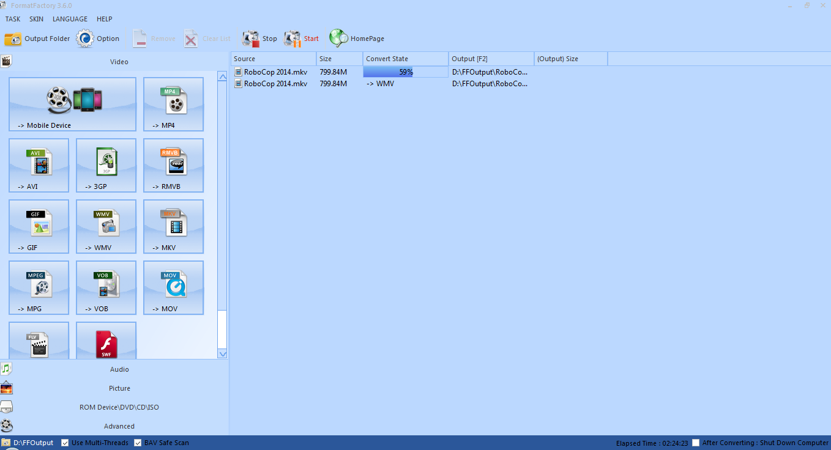Toggle BAV Safe Scan checkbox

[138, 443]
